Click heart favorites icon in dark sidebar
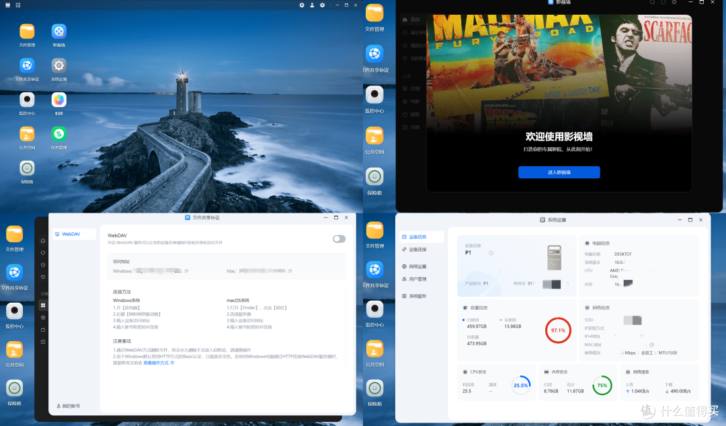Image resolution: width=726 pixels, height=426 pixels. click(x=43, y=277)
